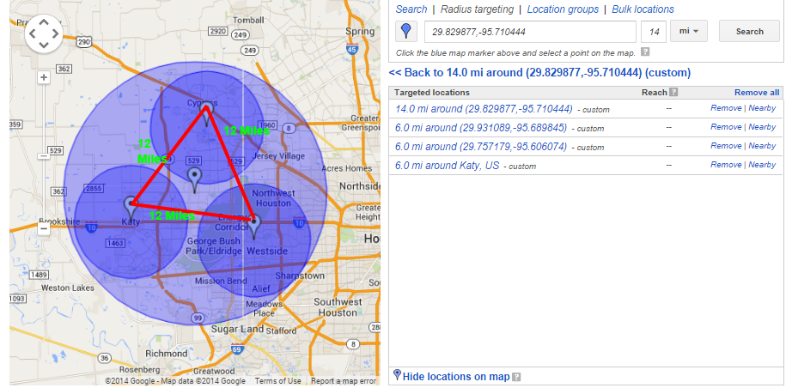Open the Search tab

coord(411,9)
